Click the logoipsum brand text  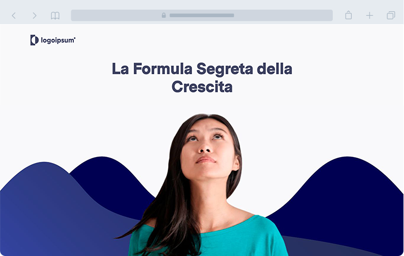click(58, 41)
